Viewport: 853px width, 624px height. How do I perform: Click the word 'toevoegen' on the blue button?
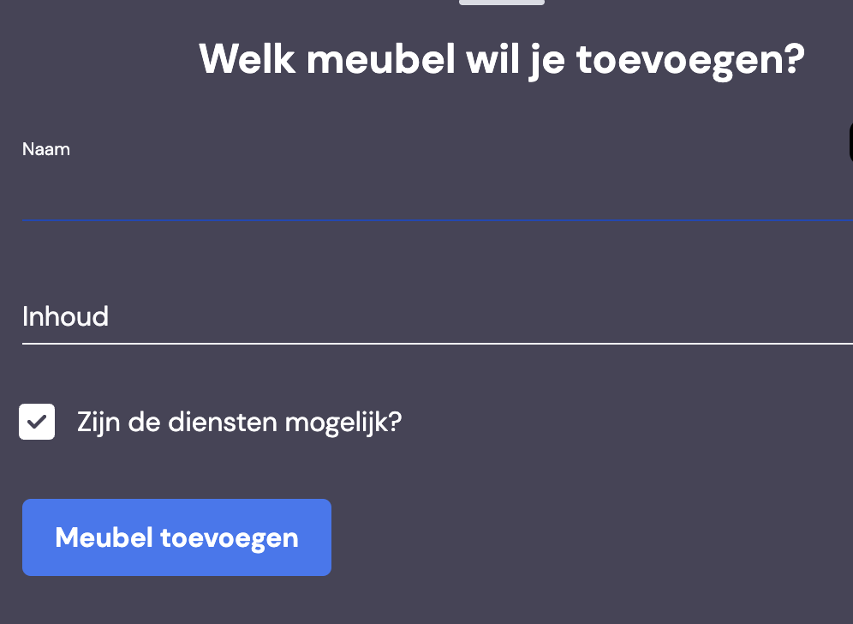click(x=230, y=538)
